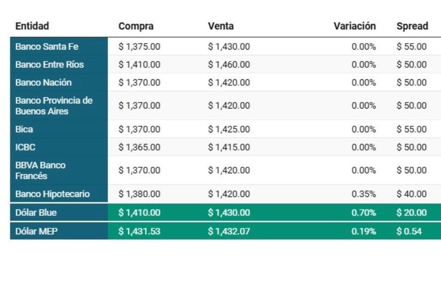This screenshot has height=293, width=441.
Task: Click the Dólar MEP spread $0.54
Action: (409, 231)
